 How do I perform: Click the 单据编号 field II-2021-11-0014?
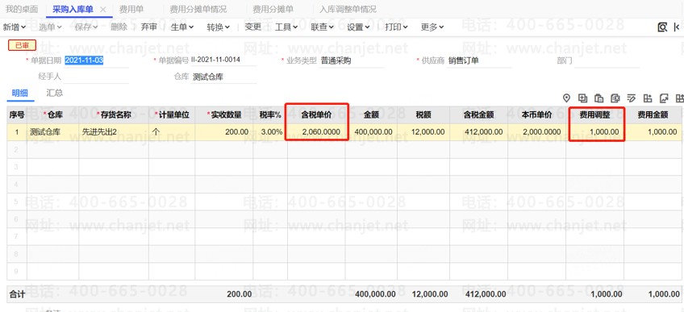pyautogui.click(x=223, y=60)
